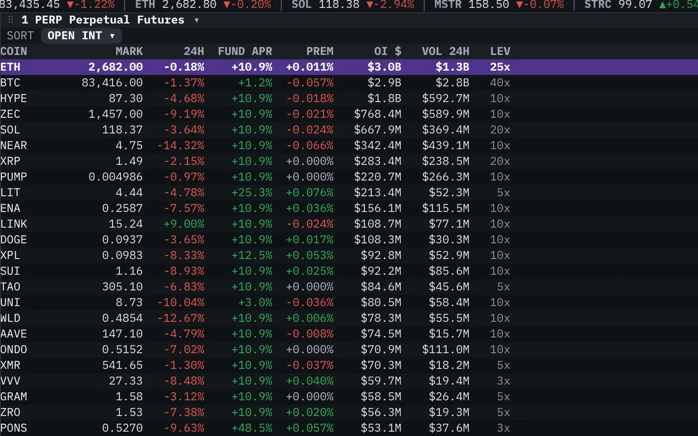Click LIT's +25.3% funding APR
This screenshot has width=698, height=436.
[252, 192]
